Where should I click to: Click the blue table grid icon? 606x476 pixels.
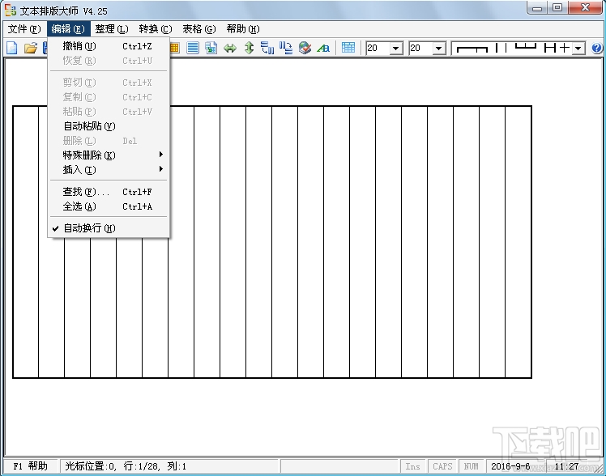tap(348, 48)
